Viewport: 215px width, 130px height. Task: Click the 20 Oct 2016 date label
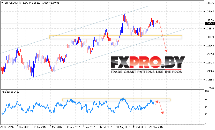click(x=7, y=127)
